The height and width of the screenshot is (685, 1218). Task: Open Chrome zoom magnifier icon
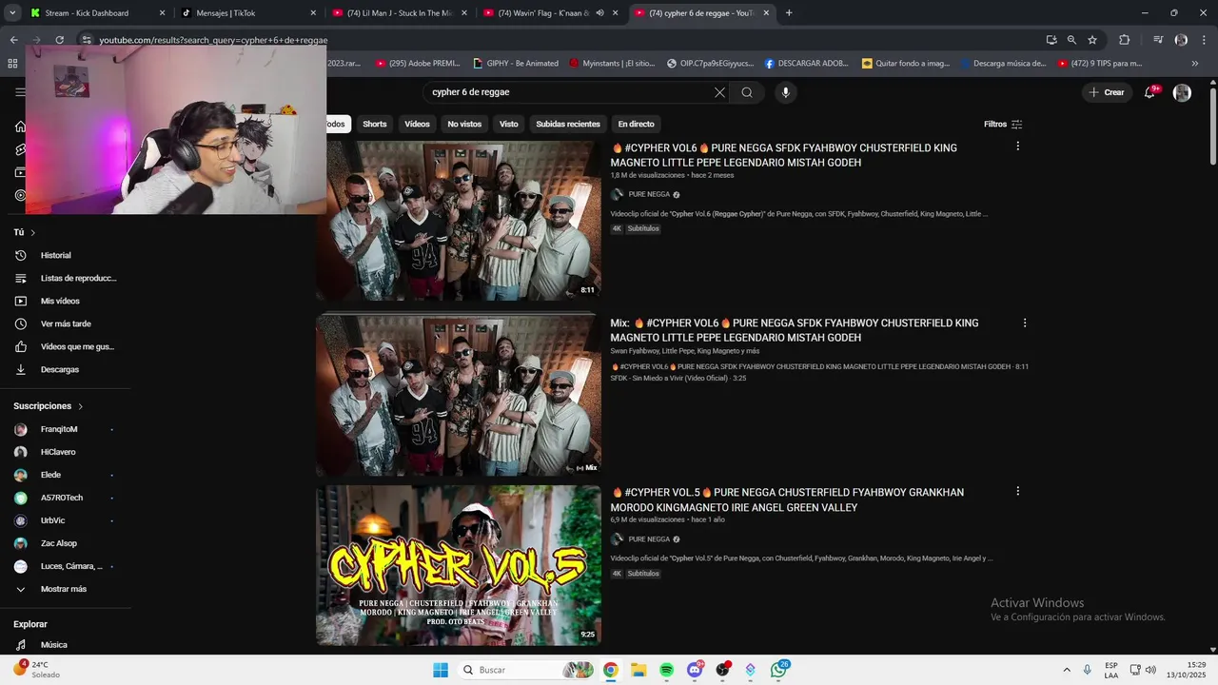1071,40
